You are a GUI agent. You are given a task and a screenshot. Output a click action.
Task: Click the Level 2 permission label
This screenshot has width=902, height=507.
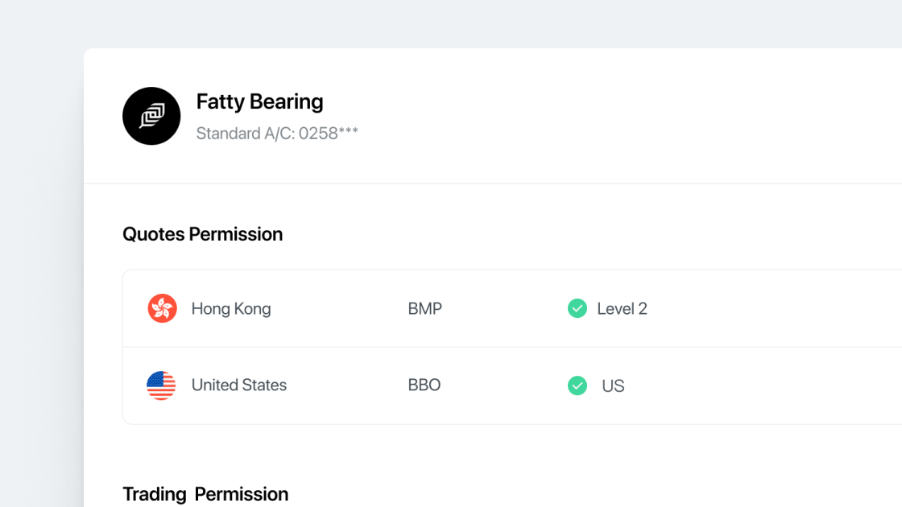click(622, 309)
